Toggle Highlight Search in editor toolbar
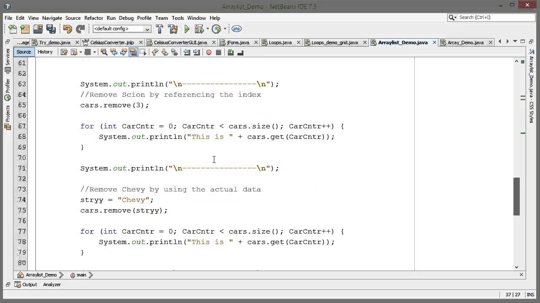 tap(133, 52)
